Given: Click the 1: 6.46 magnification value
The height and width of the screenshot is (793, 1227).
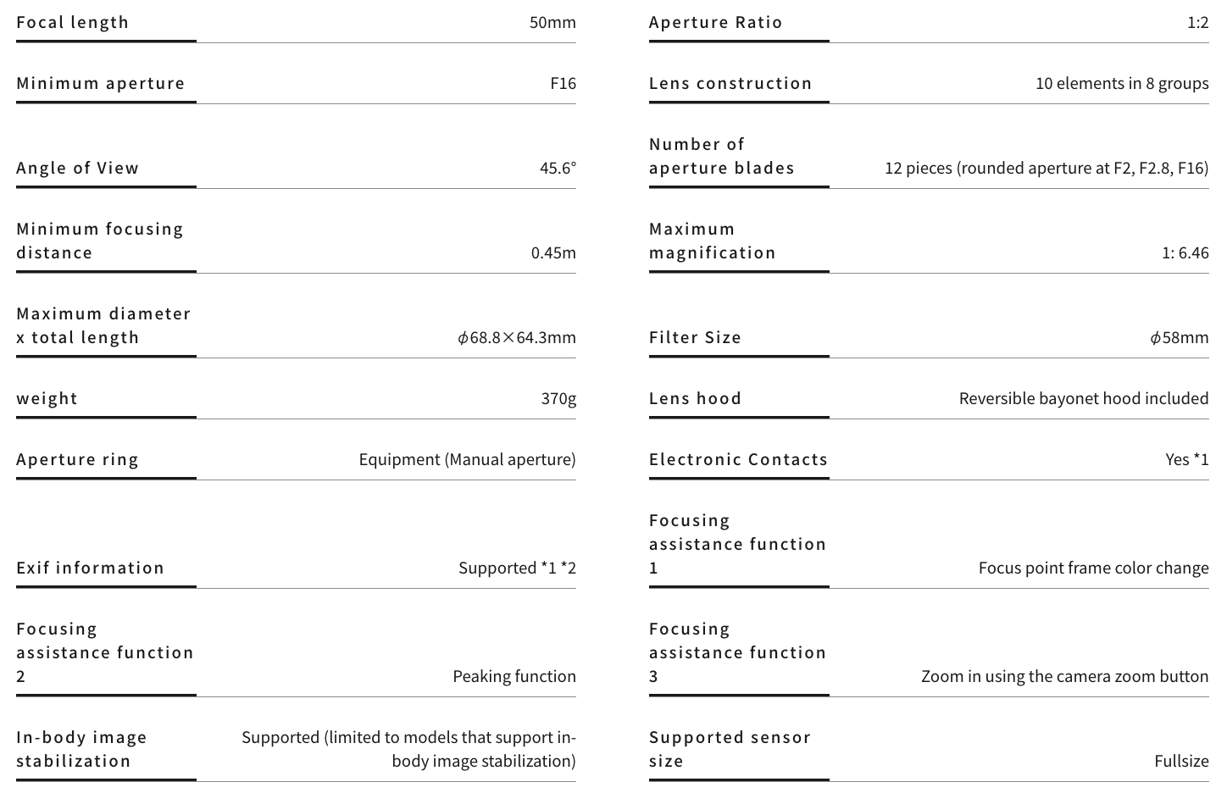Looking at the screenshot, I should click(x=1185, y=252).
